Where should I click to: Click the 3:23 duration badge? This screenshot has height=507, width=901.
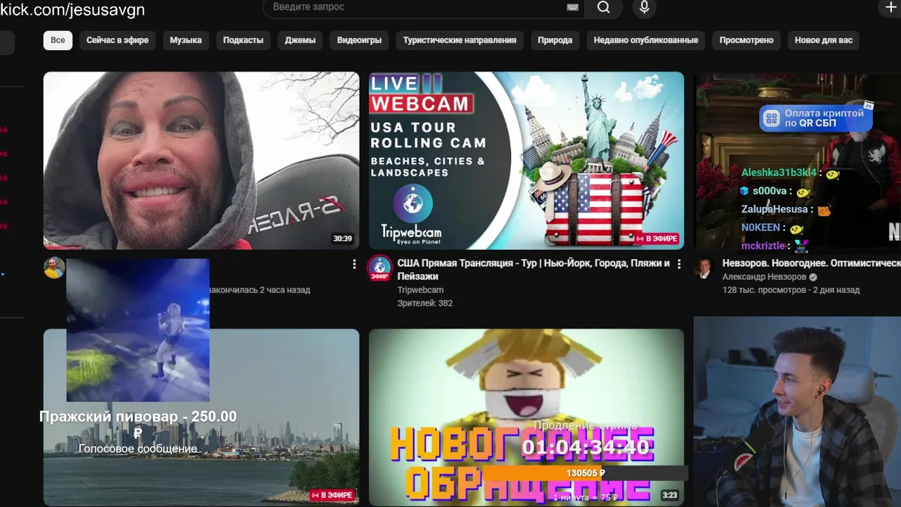coord(669,495)
